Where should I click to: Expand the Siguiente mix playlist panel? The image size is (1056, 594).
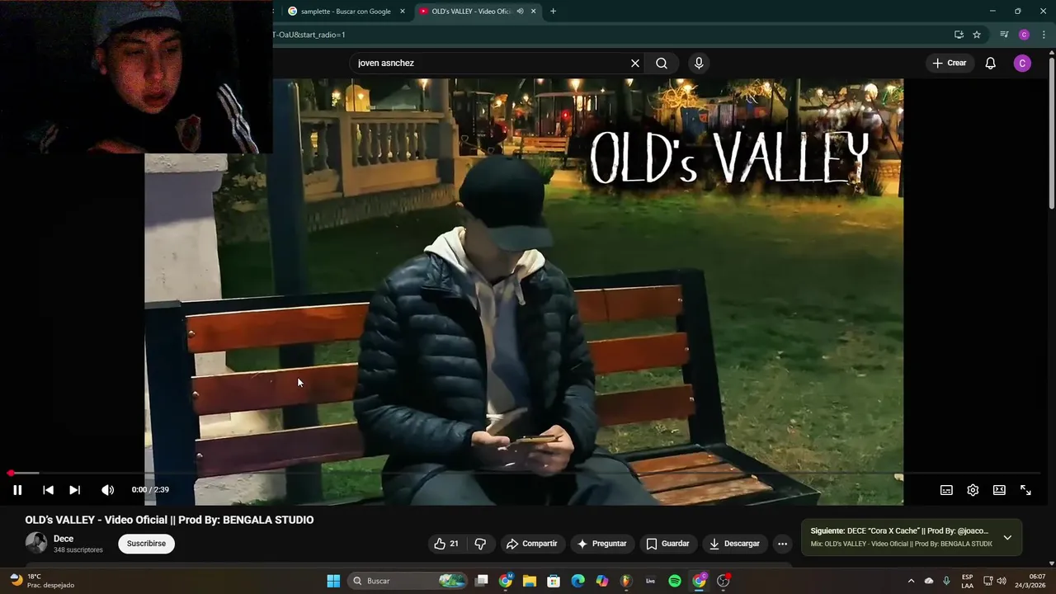[x=1006, y=537]
